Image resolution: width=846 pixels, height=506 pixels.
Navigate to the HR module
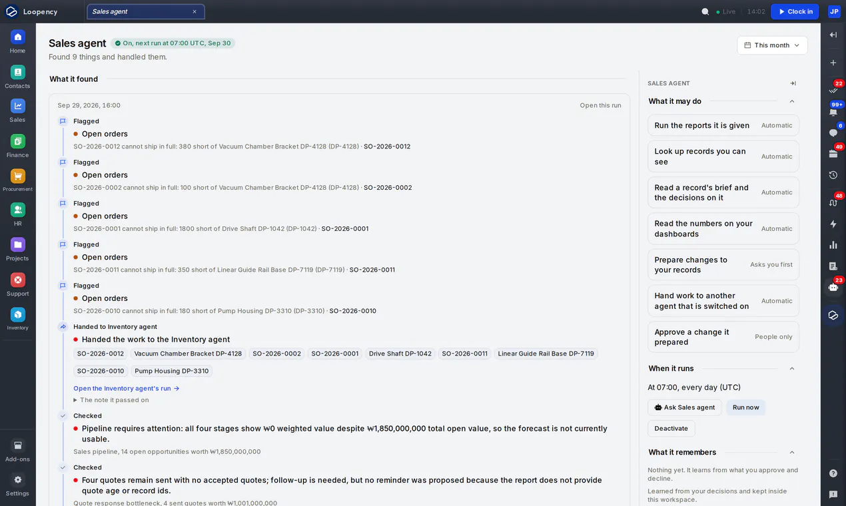(x=17, y=215)
